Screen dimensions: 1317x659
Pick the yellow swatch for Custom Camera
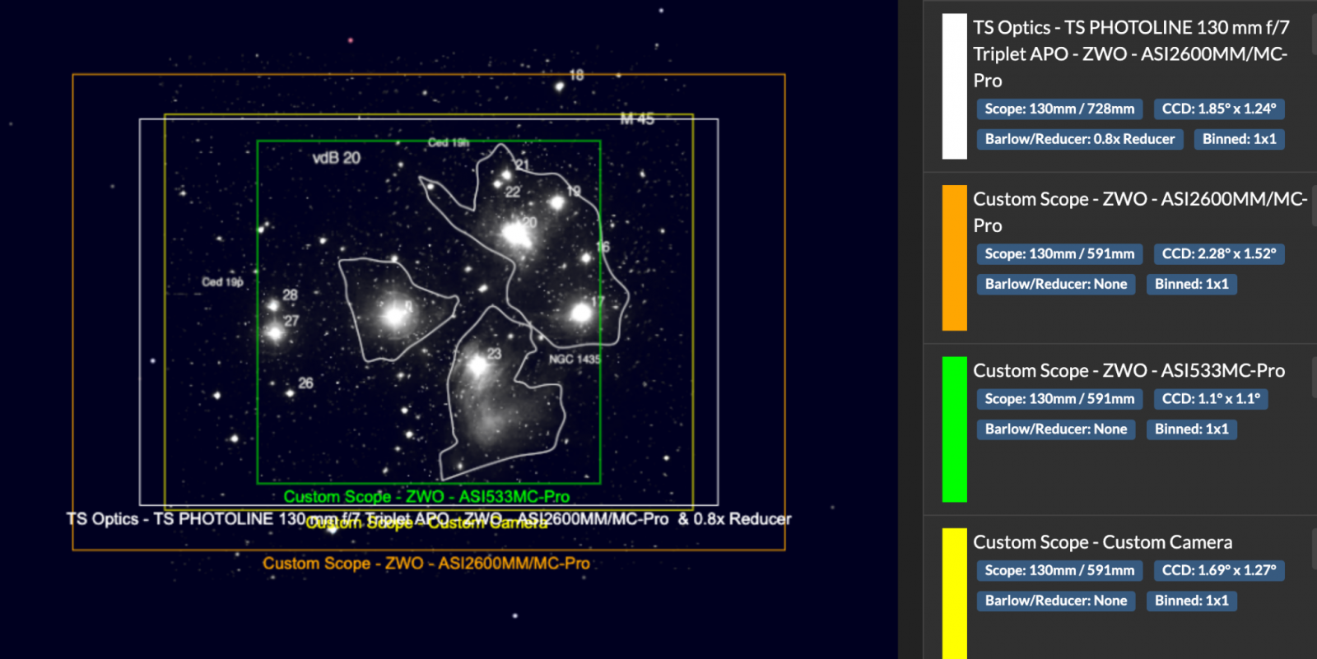(954, 592)
